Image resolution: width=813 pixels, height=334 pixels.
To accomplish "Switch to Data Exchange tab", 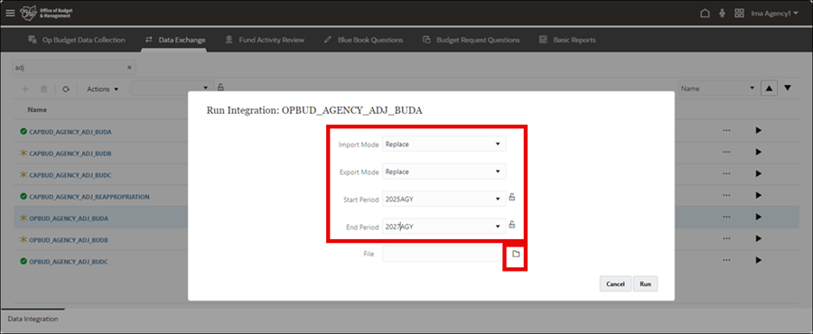I will pyautogui.click(x=175, y=40).
